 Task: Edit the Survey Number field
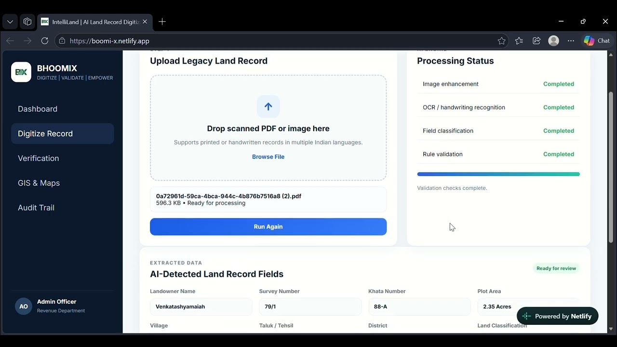[310, 307]
